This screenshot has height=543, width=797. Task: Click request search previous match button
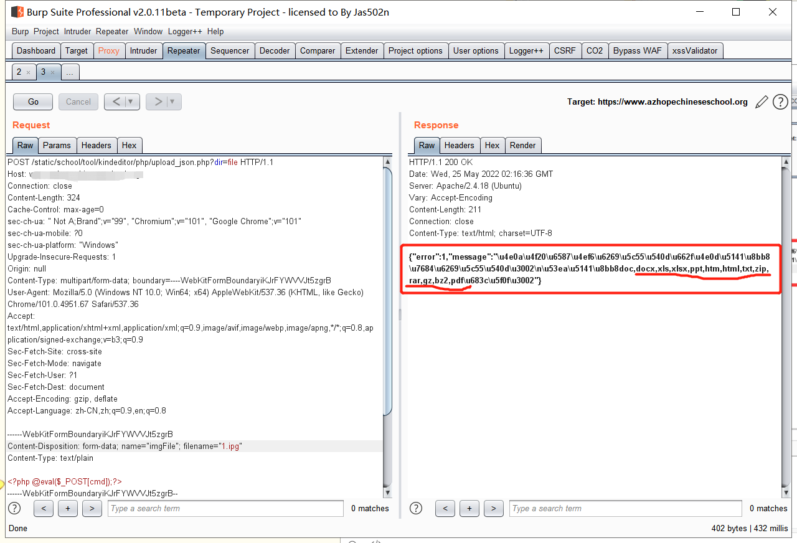coord(44,508)
